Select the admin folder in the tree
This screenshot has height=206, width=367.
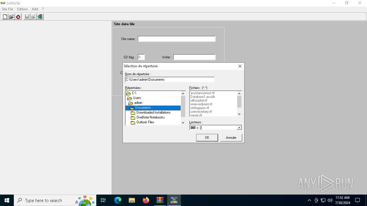coord(153,103)
